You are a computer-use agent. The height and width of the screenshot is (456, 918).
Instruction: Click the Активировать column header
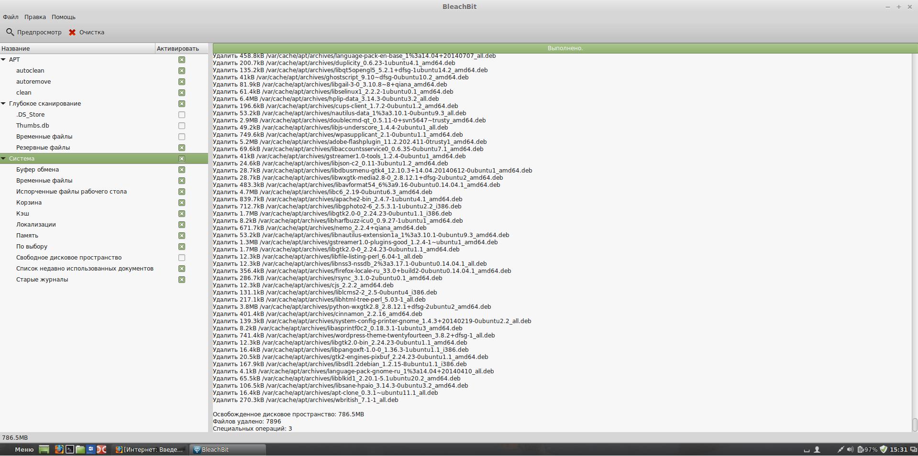click(182, 48)
